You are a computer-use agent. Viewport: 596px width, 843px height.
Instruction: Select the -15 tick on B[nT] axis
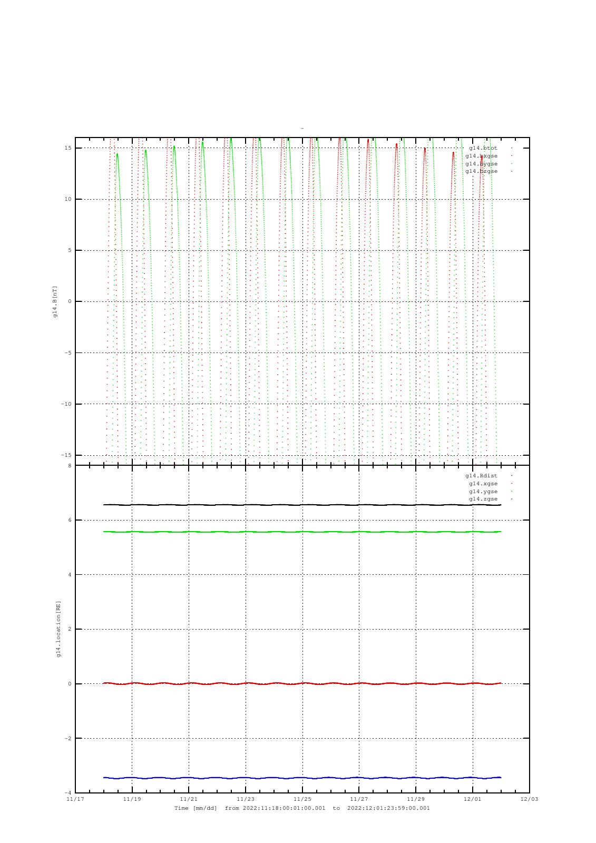pos(66,455)
